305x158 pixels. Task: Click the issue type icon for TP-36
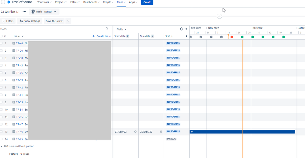pyautogui.click(x=14, y=73)
